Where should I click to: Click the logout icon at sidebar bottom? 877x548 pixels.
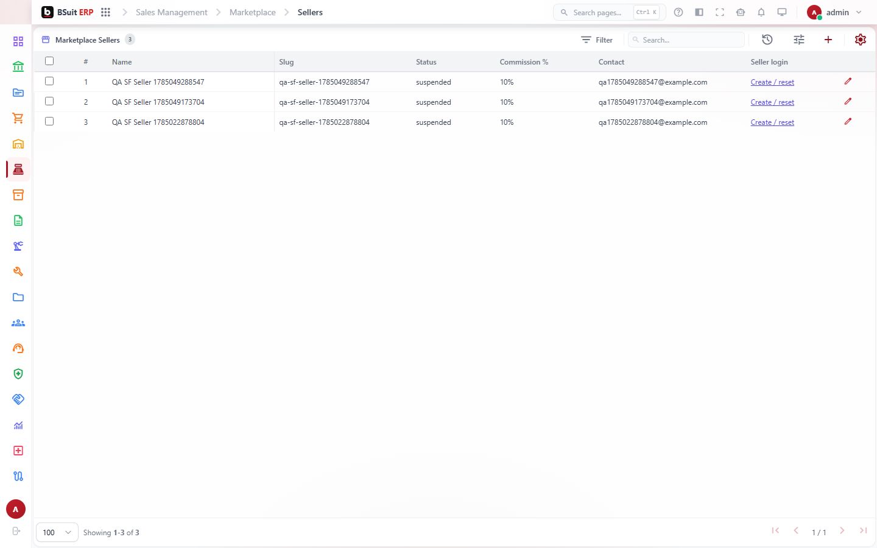pos(16,531)
